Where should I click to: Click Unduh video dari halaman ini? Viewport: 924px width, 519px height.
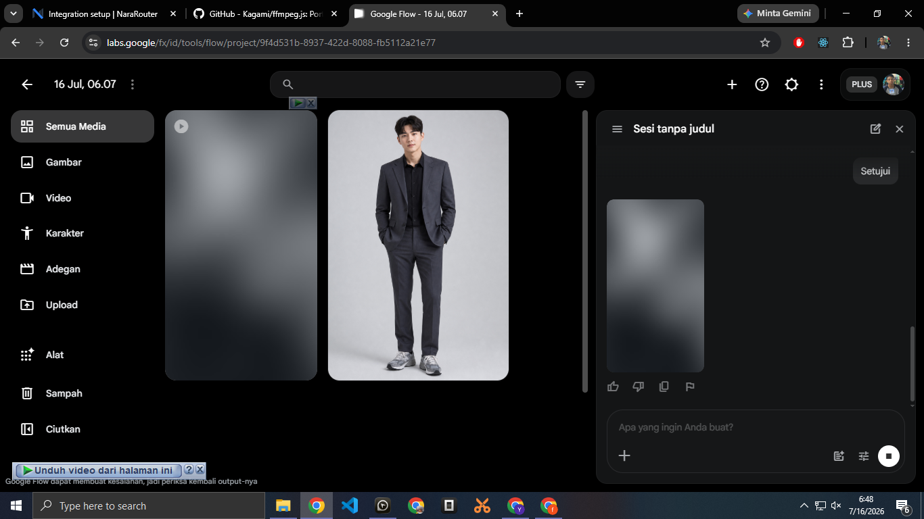click(98, 470)
